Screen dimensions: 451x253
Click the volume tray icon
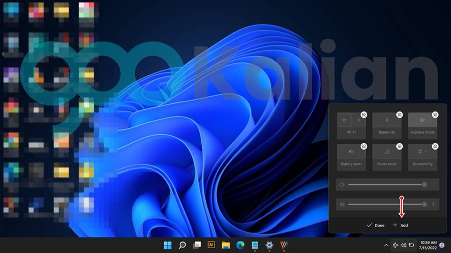click(x=403, y=245)
